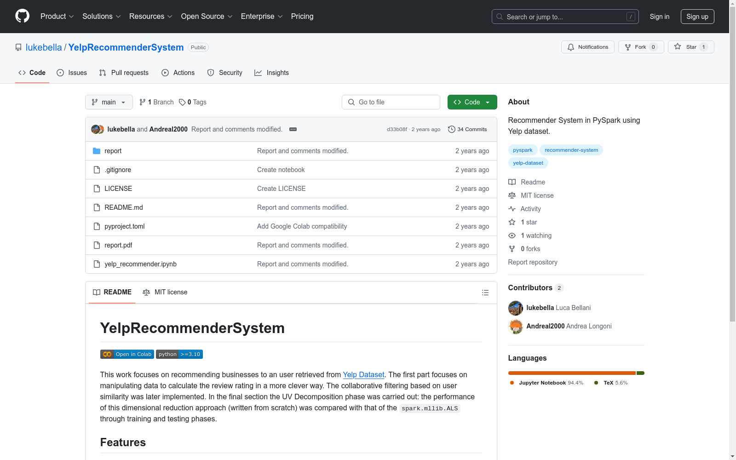
Task: Expand the Resources menu
Action: (x=151, y=16)
